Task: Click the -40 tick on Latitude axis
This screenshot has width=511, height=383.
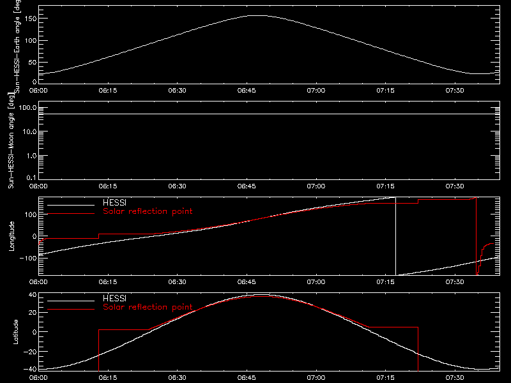Action: (30, 370)
